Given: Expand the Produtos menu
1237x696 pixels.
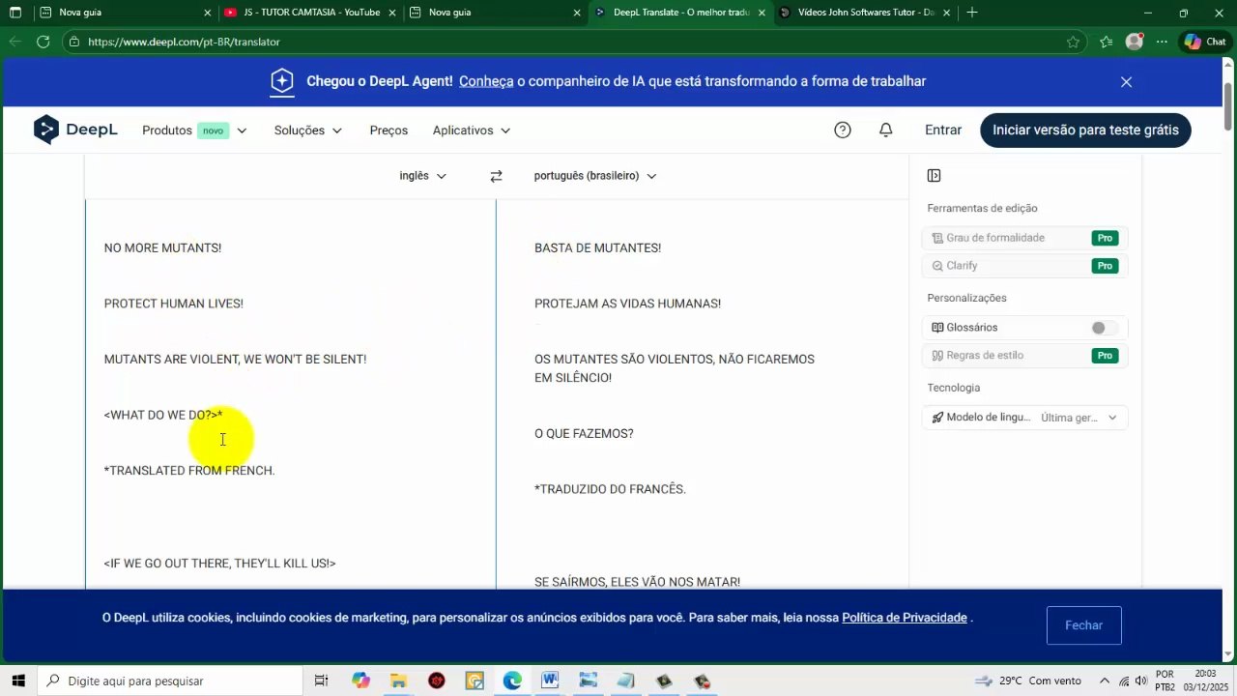Looking at the screenshot, I should 194,130.
